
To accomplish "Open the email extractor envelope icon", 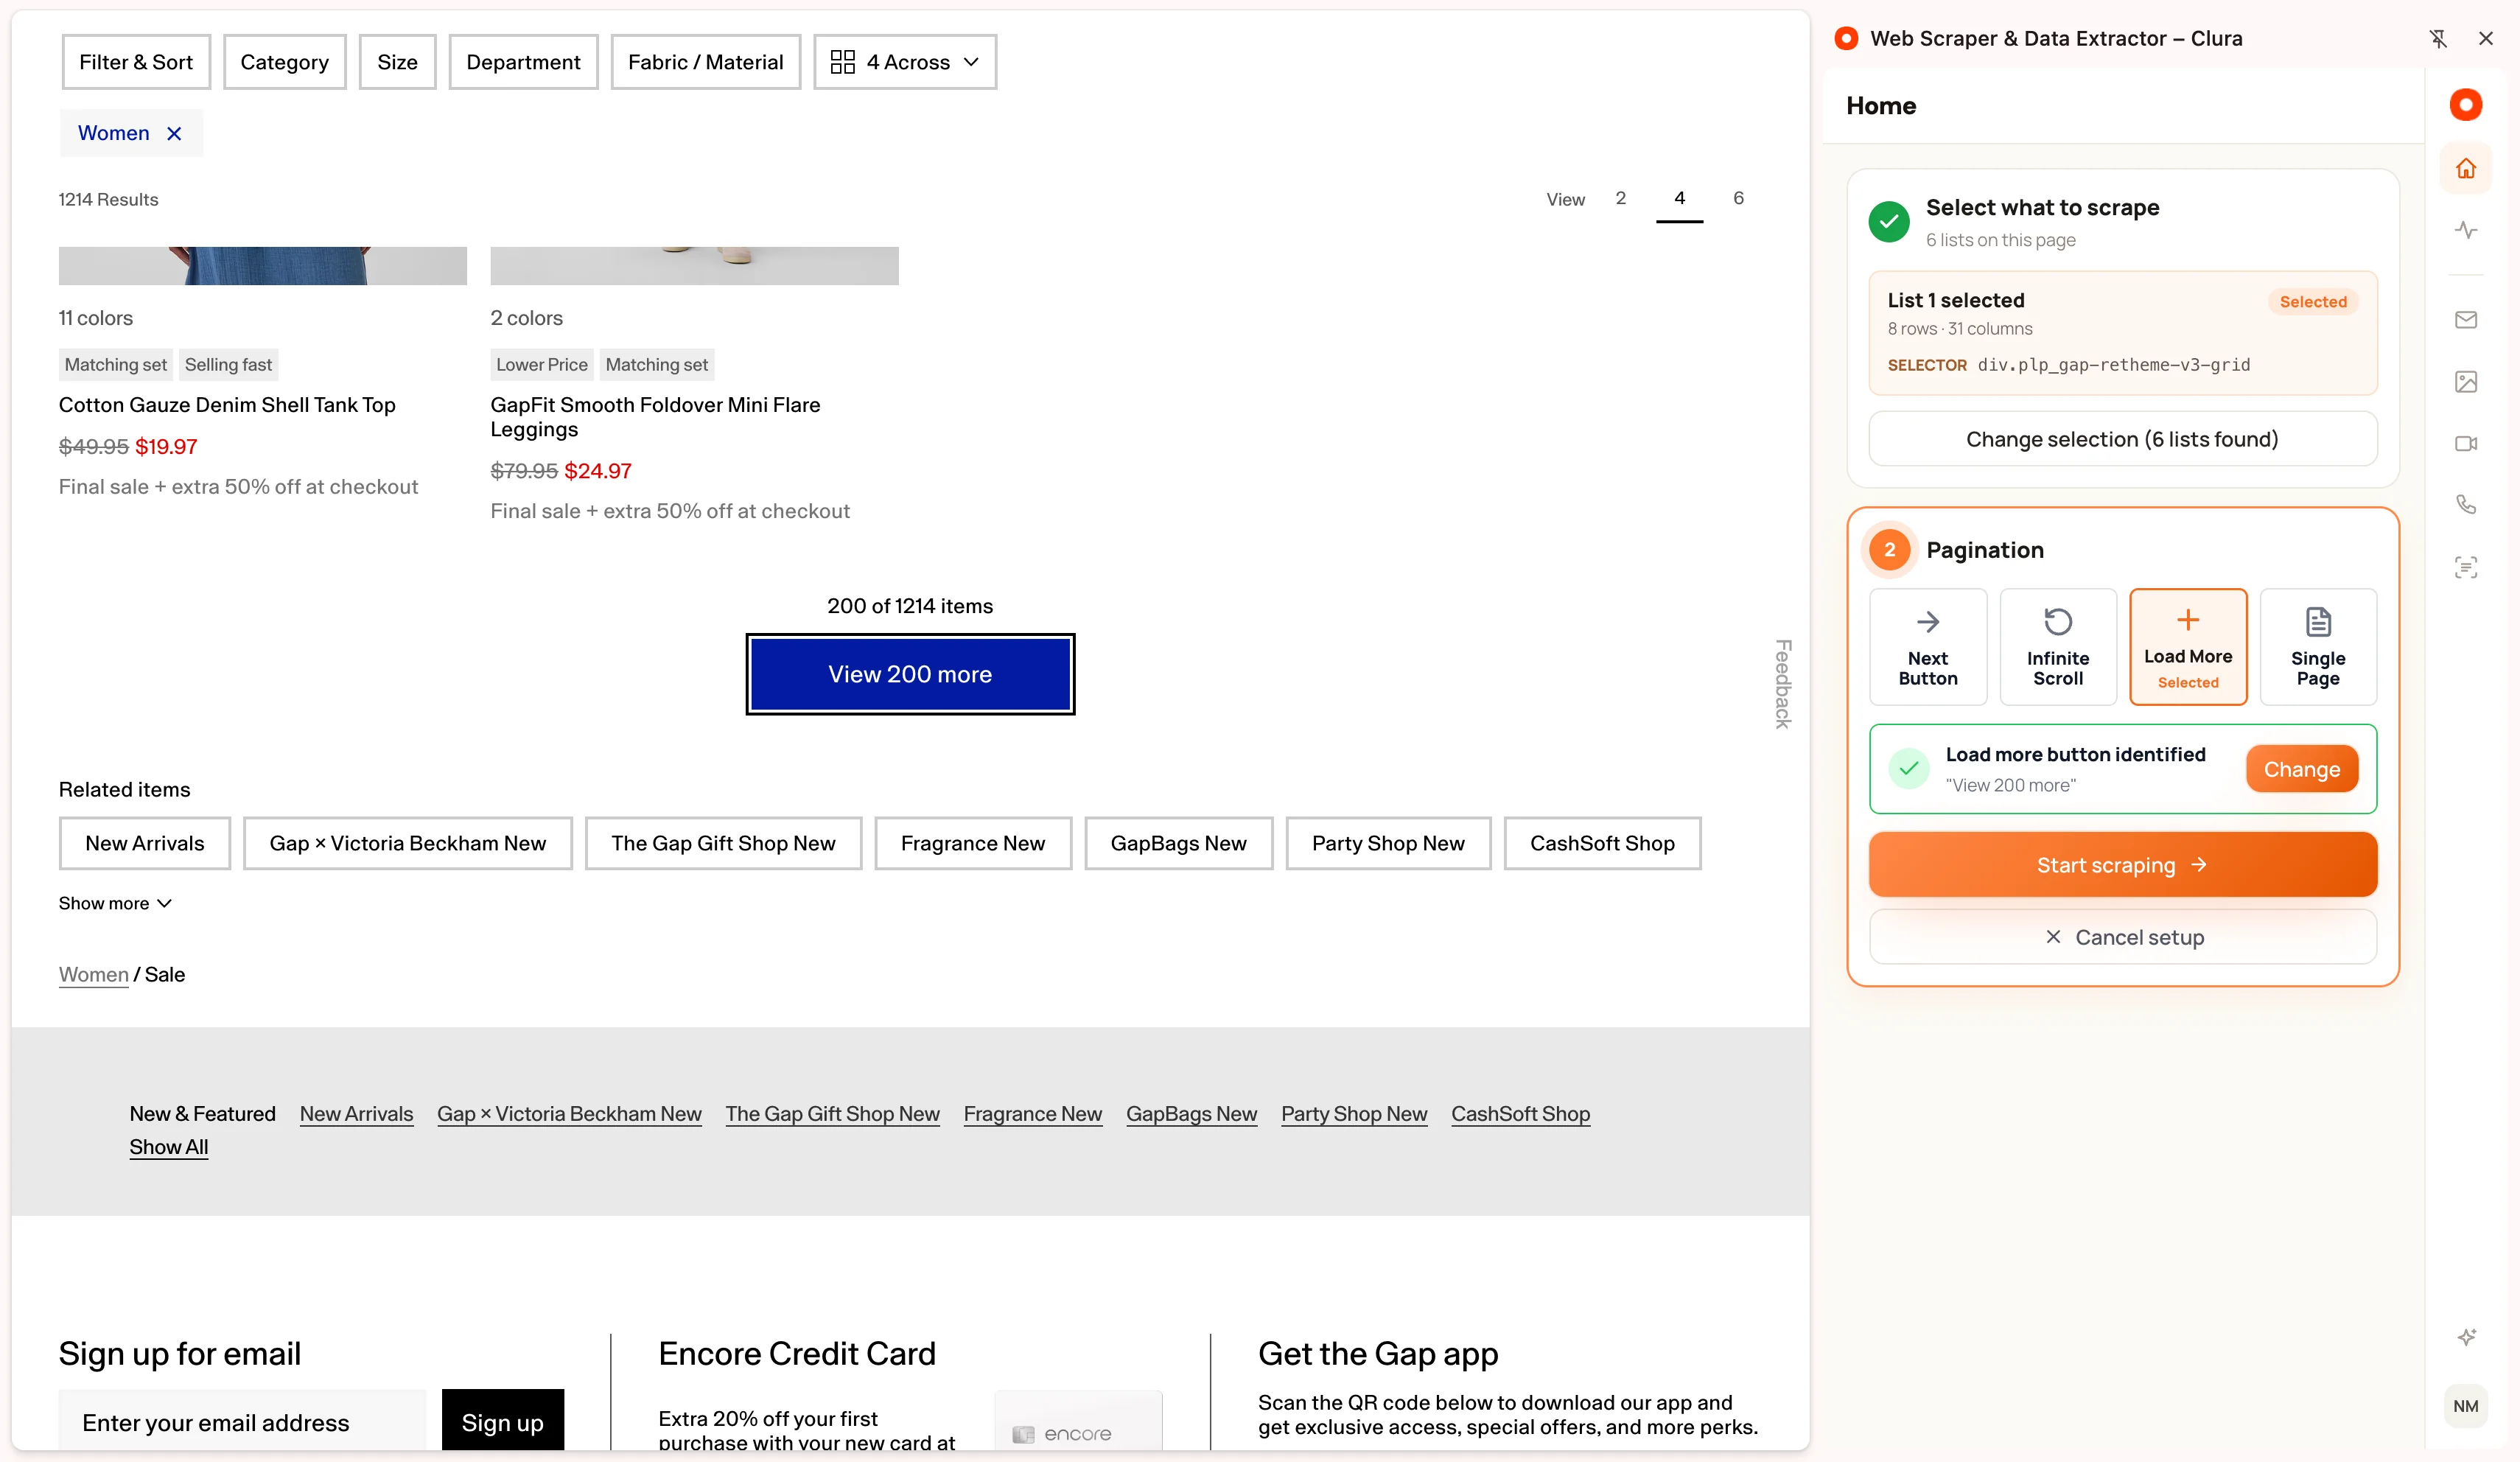I will (x=2466, y=320).
